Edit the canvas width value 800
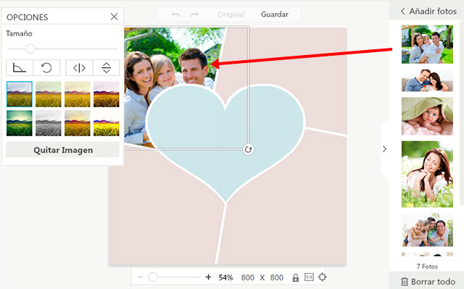The width and height of the screenshot is (464, 289). point(247,277)
